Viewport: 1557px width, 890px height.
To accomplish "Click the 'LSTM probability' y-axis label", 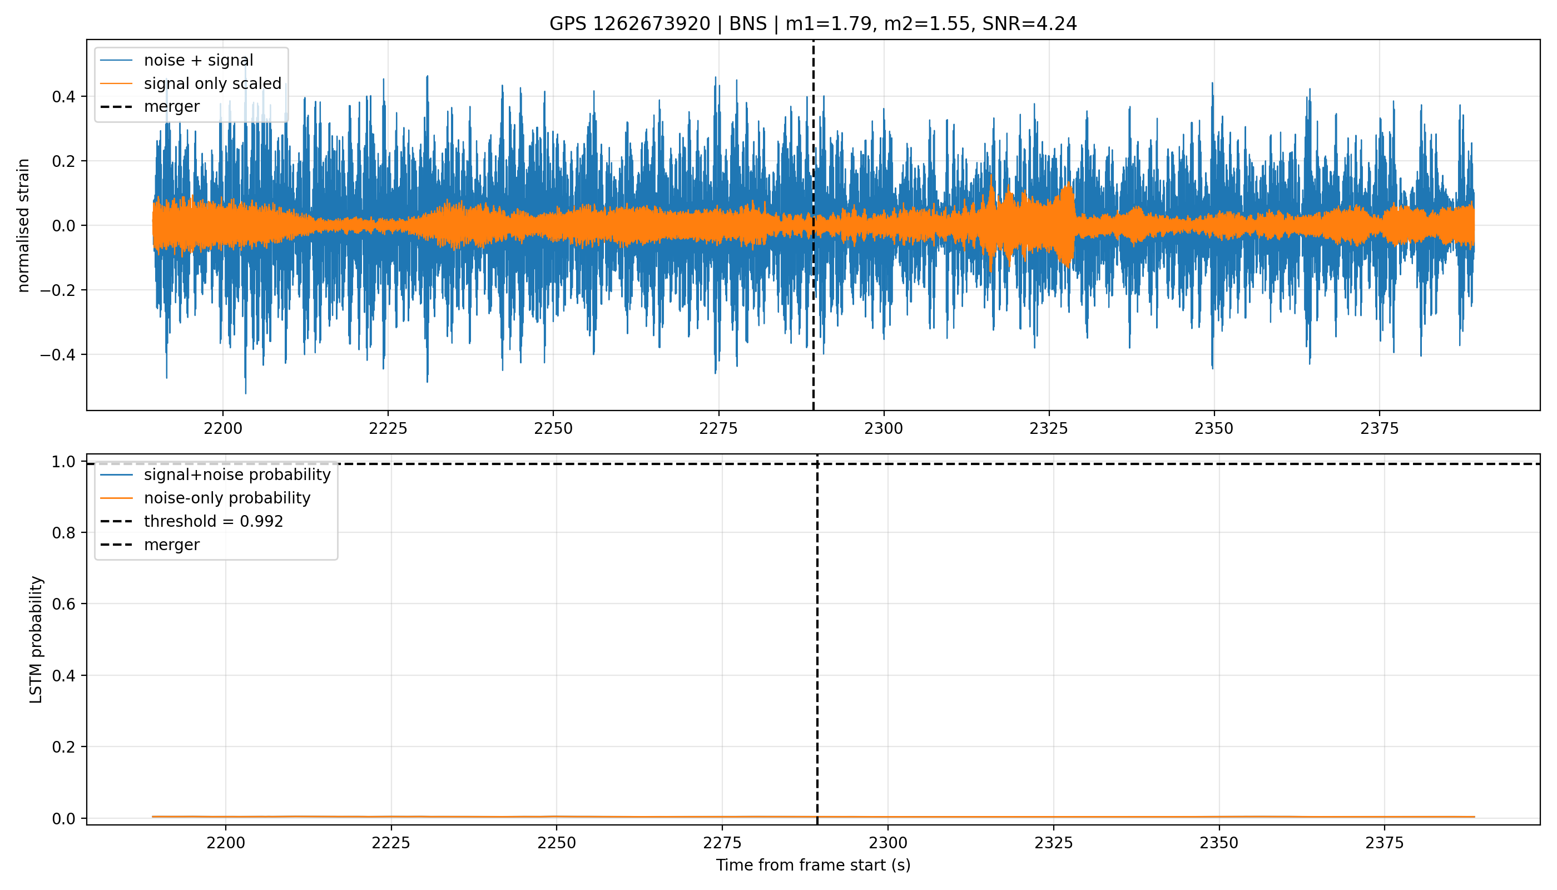I will tap(36, 639).
